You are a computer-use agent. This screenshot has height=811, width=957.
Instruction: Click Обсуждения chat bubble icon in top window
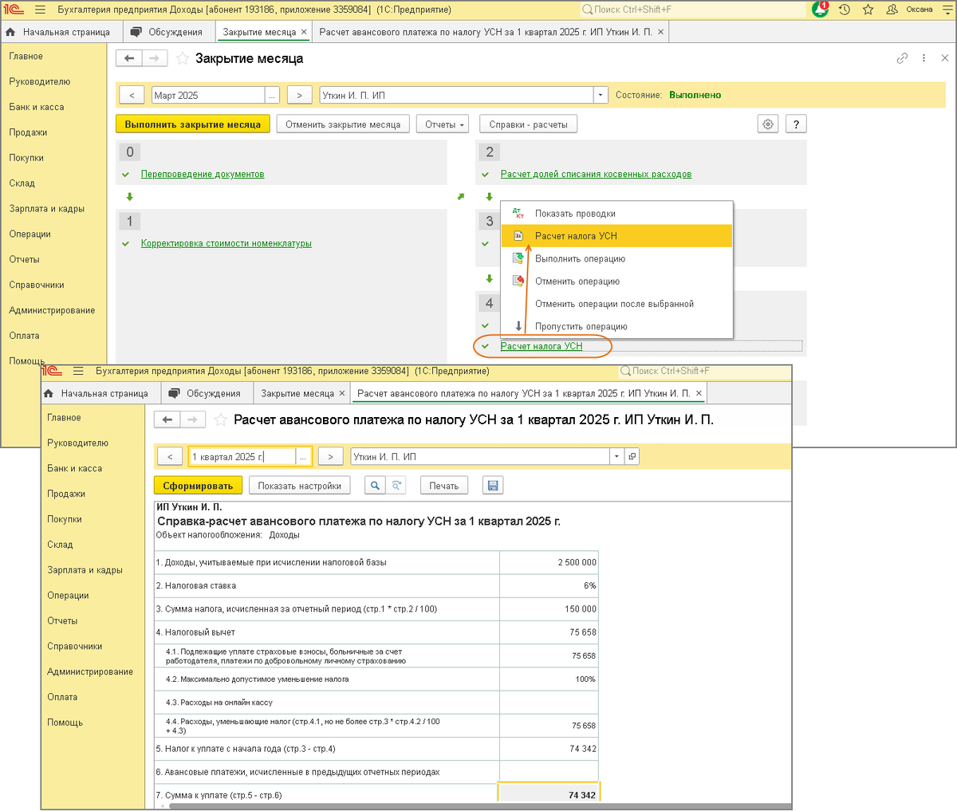tap(136, 32)
